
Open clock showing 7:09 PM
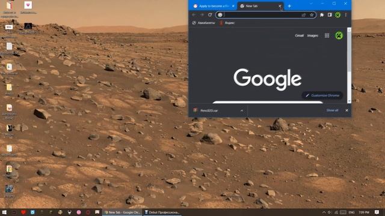tap(364, 212)
